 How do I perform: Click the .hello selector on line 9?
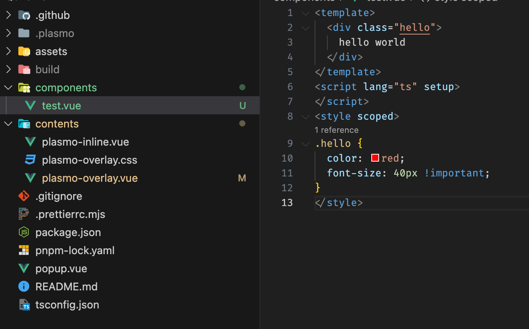pyautogui.click(x=333, y=144)
